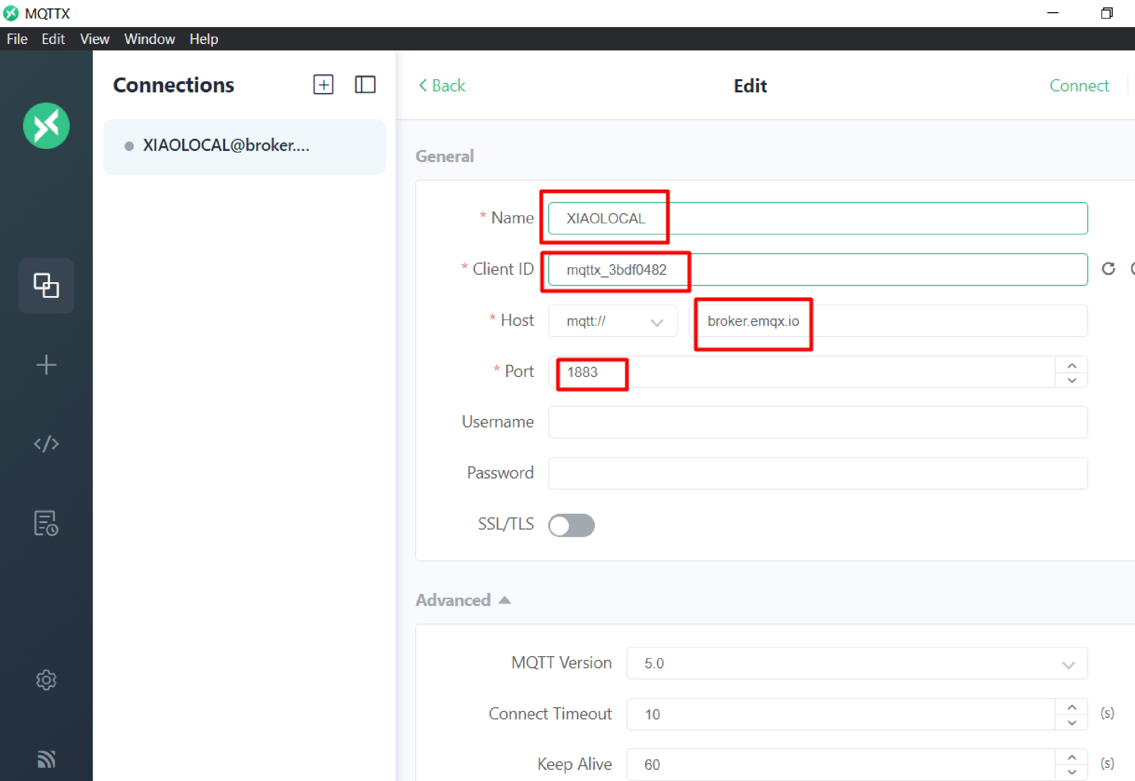Click the Client ID input field

tap(818, 270)
